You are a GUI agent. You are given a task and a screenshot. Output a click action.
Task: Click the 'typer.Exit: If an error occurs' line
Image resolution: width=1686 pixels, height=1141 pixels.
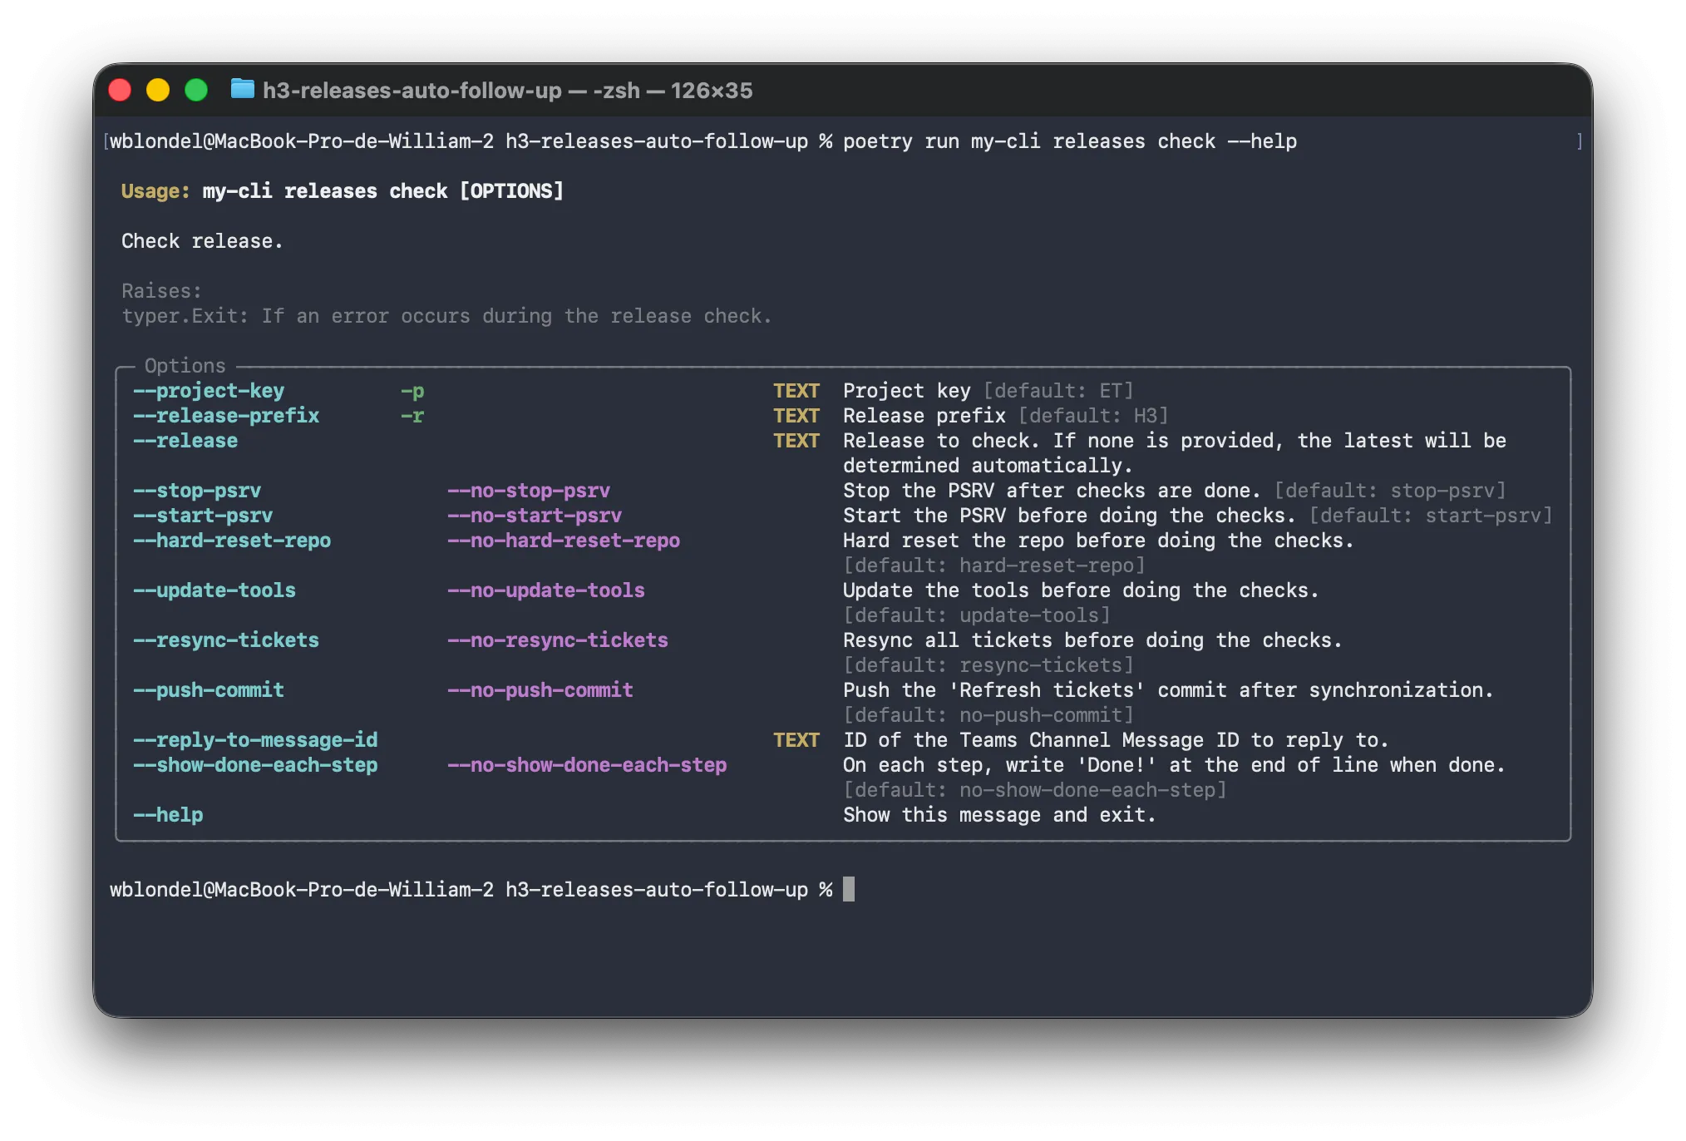(446, 316)
